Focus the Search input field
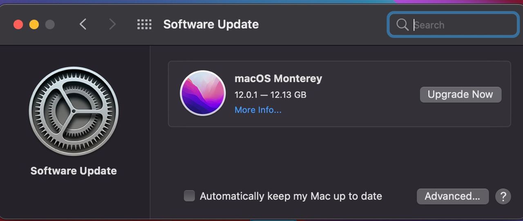Screen dimensions: 523x221 coord(453,25)
